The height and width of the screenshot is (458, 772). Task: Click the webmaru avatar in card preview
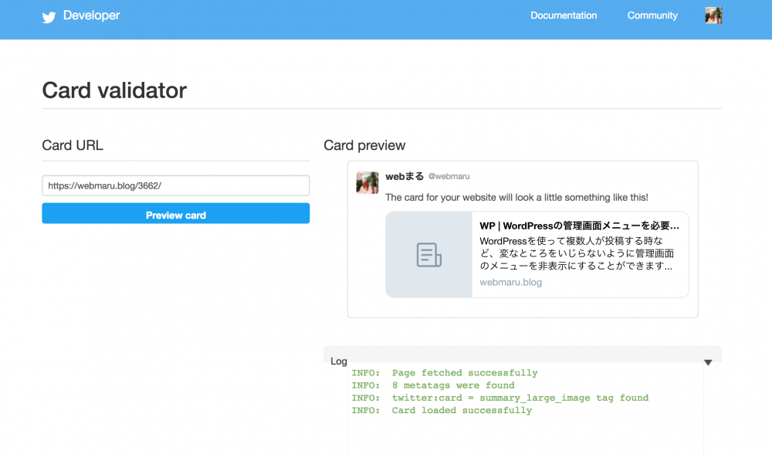tap(367, 183)
